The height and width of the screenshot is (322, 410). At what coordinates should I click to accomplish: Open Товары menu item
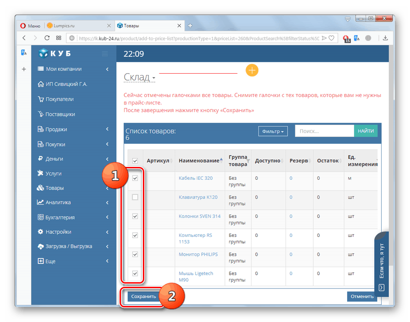click(51, 188)
